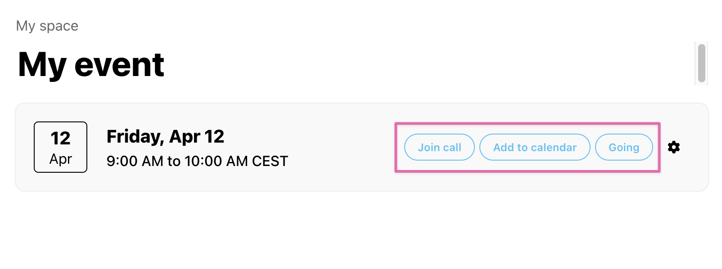
Task: Open event settings gear icon
Action: [673, 147]
